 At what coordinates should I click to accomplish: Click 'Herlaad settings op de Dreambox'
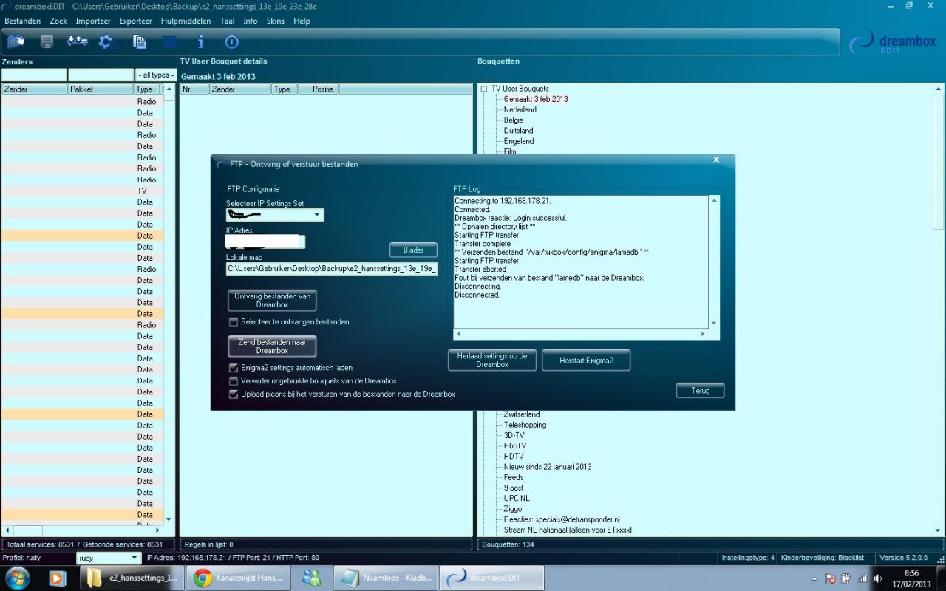click(492, 361)
